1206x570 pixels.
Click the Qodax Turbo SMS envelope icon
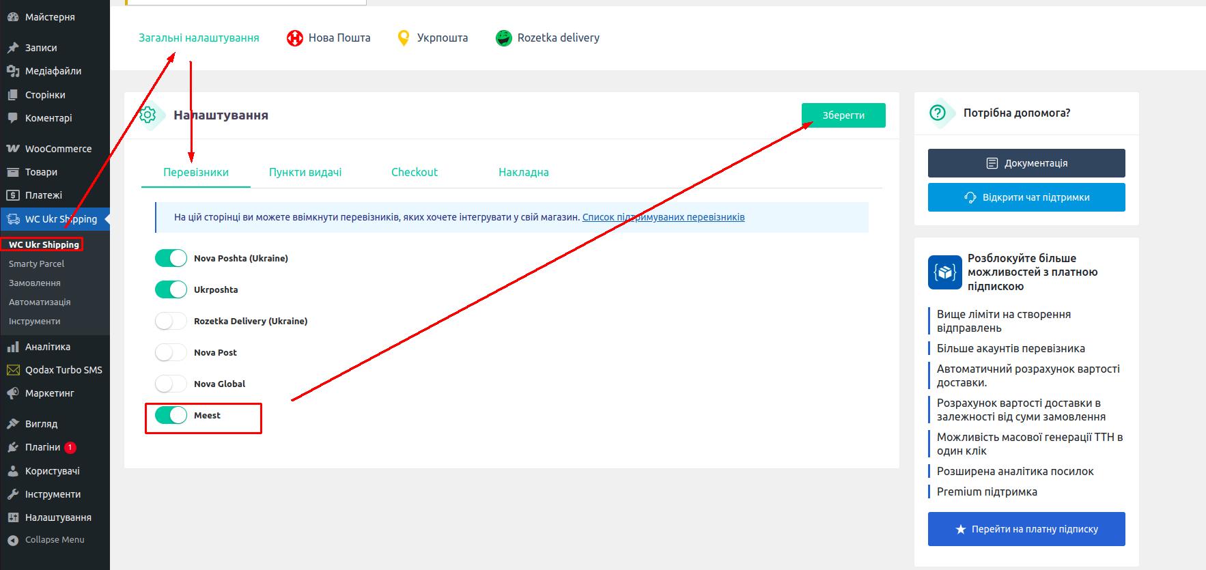coord(12,370)
